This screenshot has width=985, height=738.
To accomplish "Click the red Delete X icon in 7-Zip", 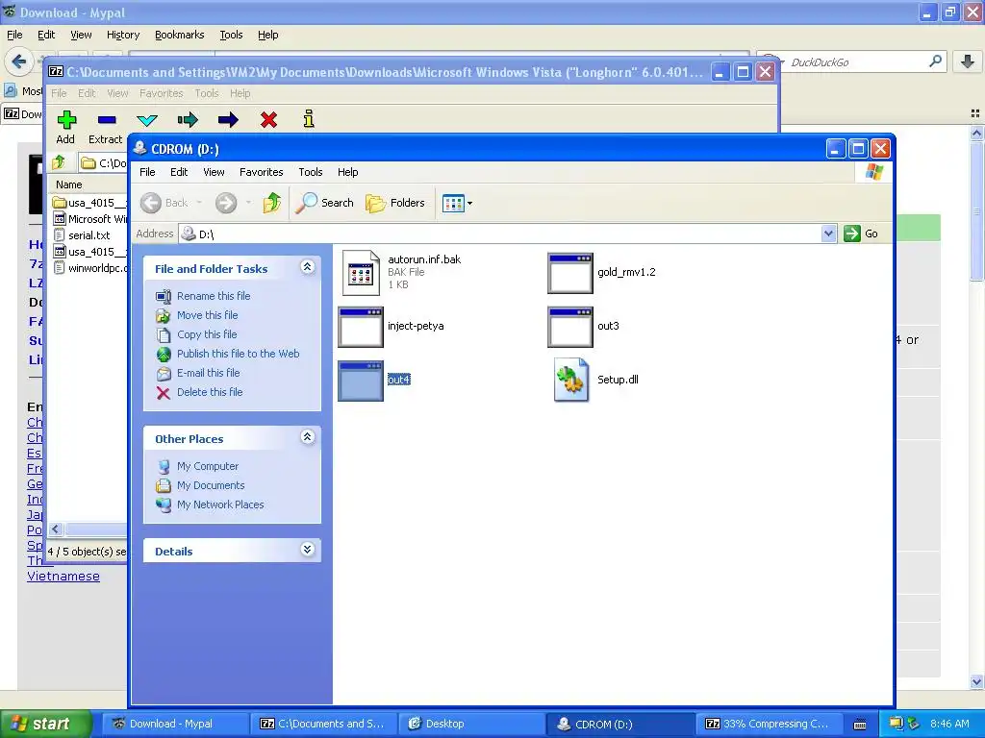I will [269, 119].
